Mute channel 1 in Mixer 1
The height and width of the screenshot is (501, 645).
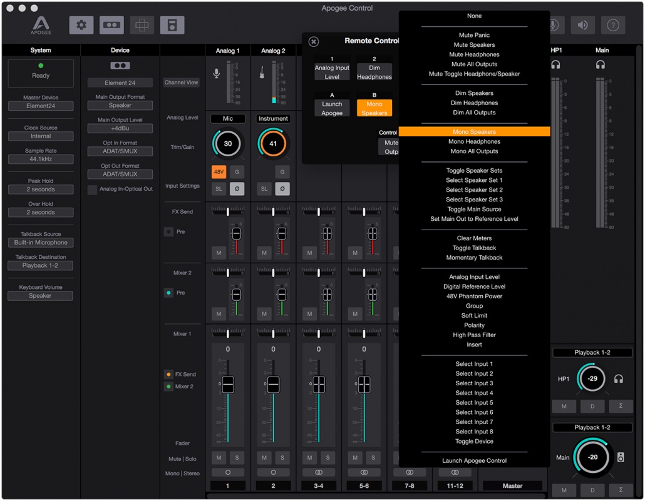219,458
